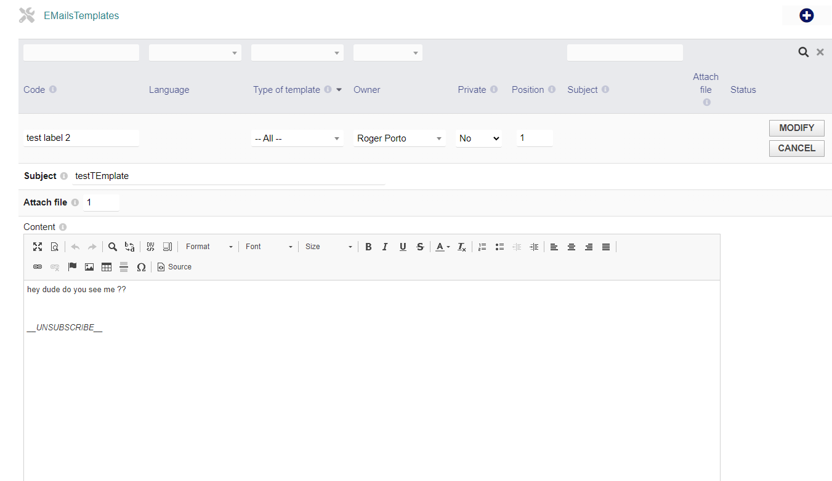Sort by Type of template column header
832x481 pixels.
coord(286,90)
